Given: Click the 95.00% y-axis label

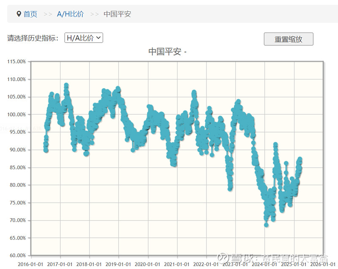Looking at the screenshot, I should pos(18,132).
